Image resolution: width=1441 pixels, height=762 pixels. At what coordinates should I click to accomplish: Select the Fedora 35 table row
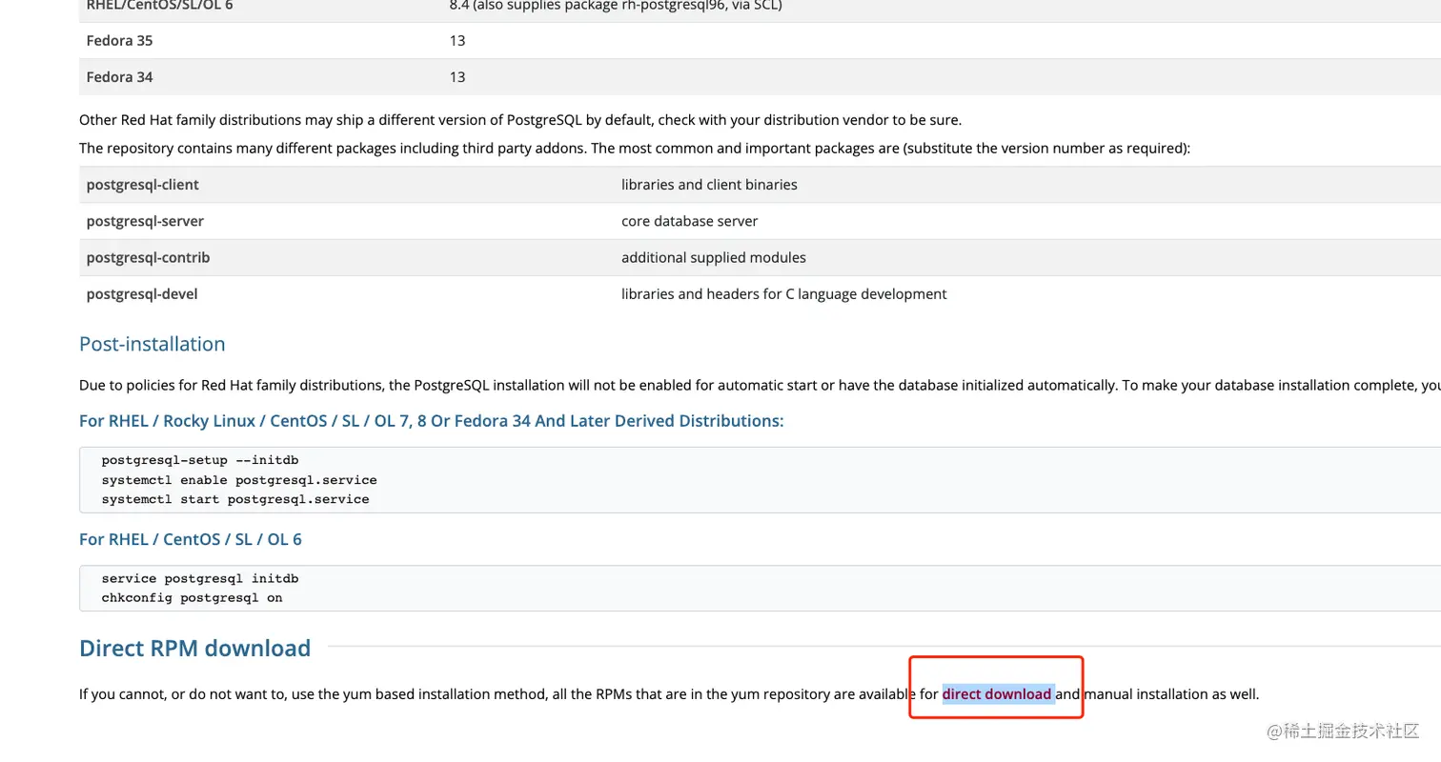[760, 41]
